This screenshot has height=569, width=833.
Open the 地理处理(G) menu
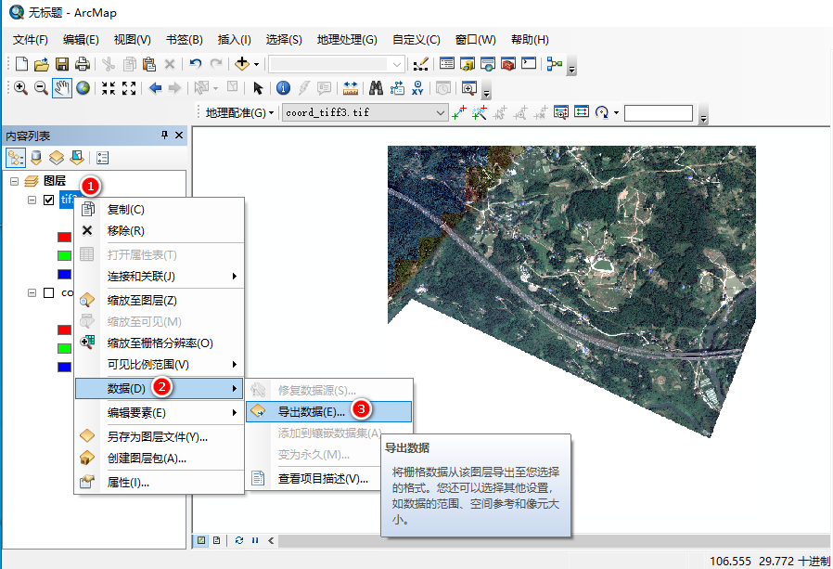347,40
